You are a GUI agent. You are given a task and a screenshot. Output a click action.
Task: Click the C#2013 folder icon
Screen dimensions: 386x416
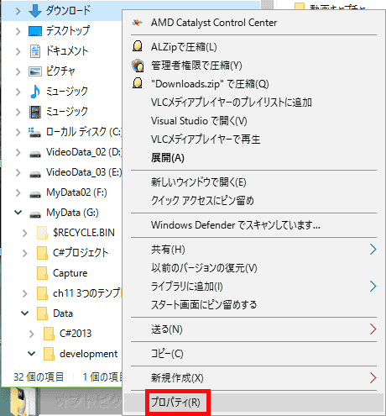point(49,334)
